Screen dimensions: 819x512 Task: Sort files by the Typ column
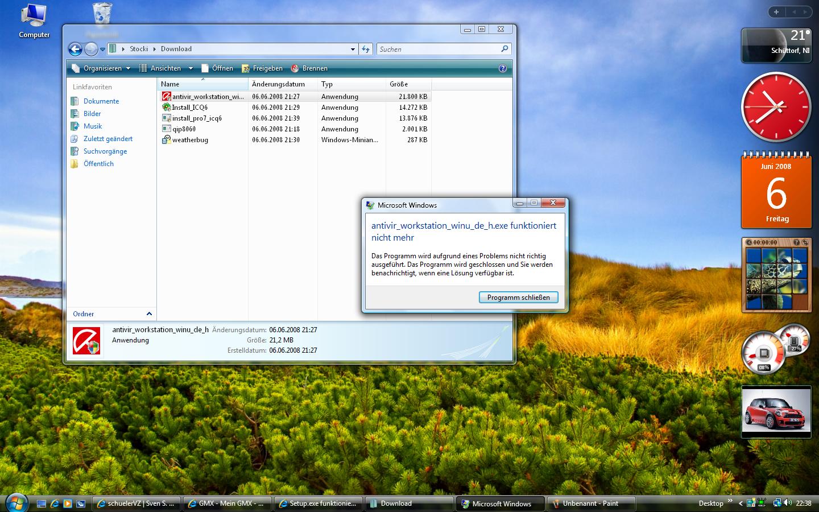point(351,84)
